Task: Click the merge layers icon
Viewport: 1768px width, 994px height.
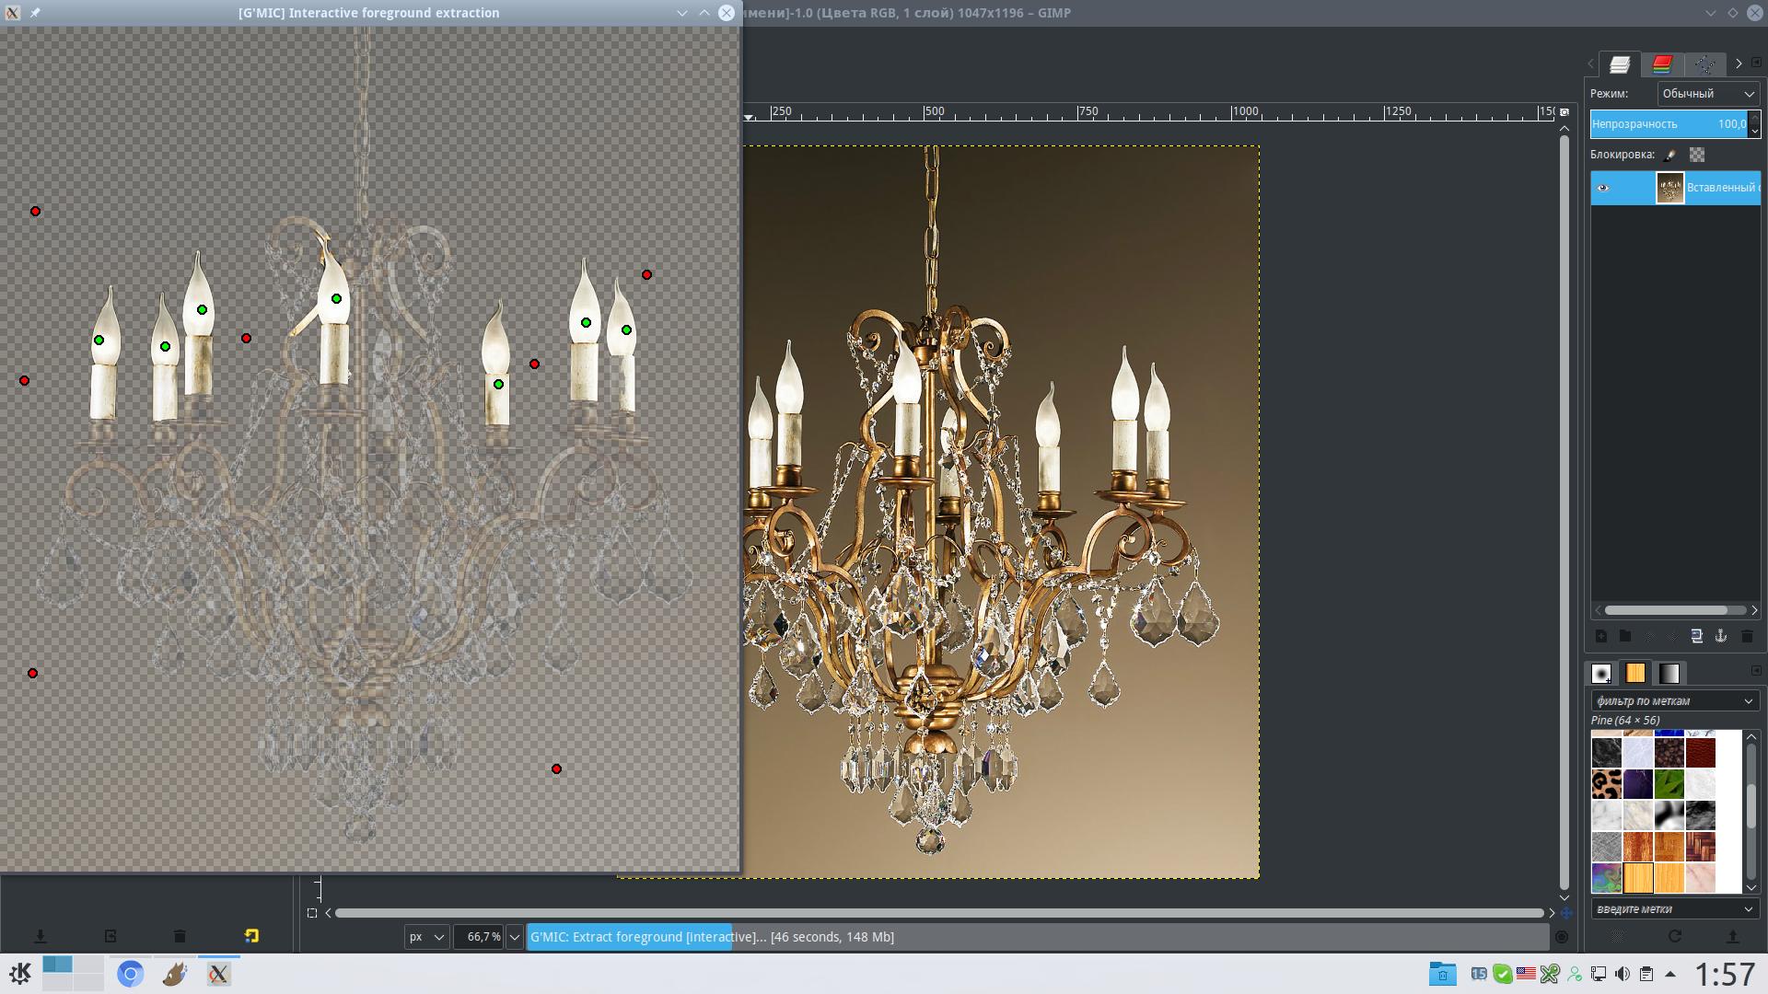Action: click(1697, 636)
